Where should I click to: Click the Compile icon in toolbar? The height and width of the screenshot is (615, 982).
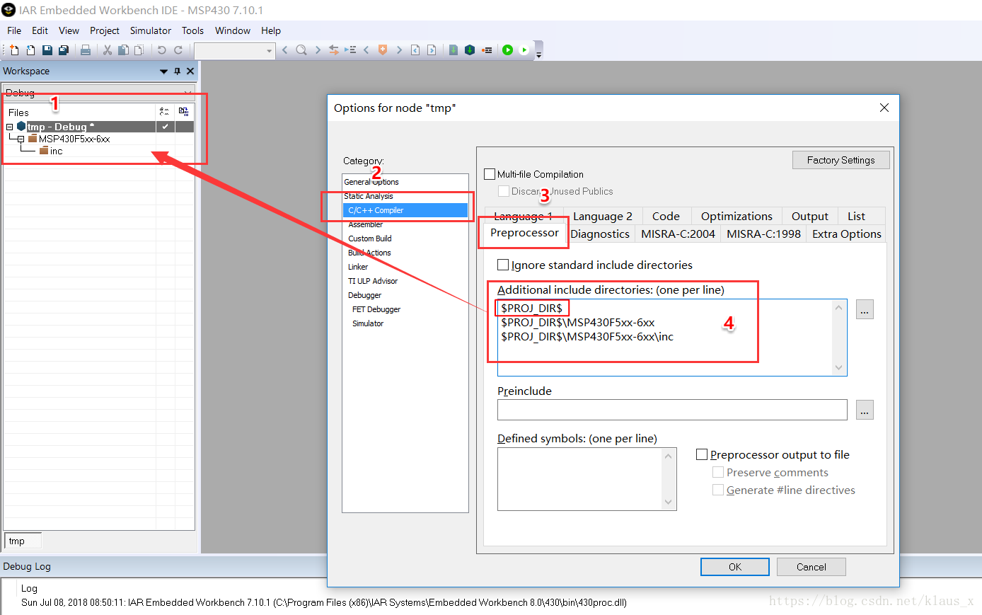point(454,50)
